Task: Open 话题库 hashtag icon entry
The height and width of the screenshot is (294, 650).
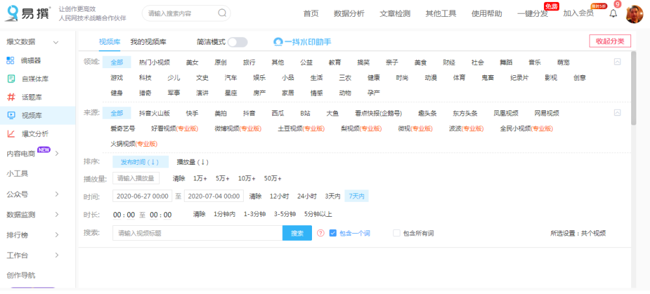Action: coord(11,97)
